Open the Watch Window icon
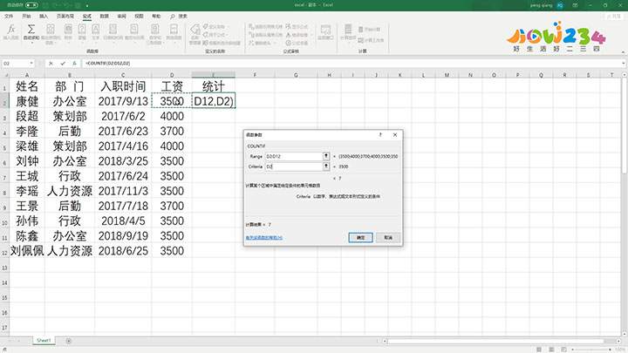628x353 pixels. [325, 31]
